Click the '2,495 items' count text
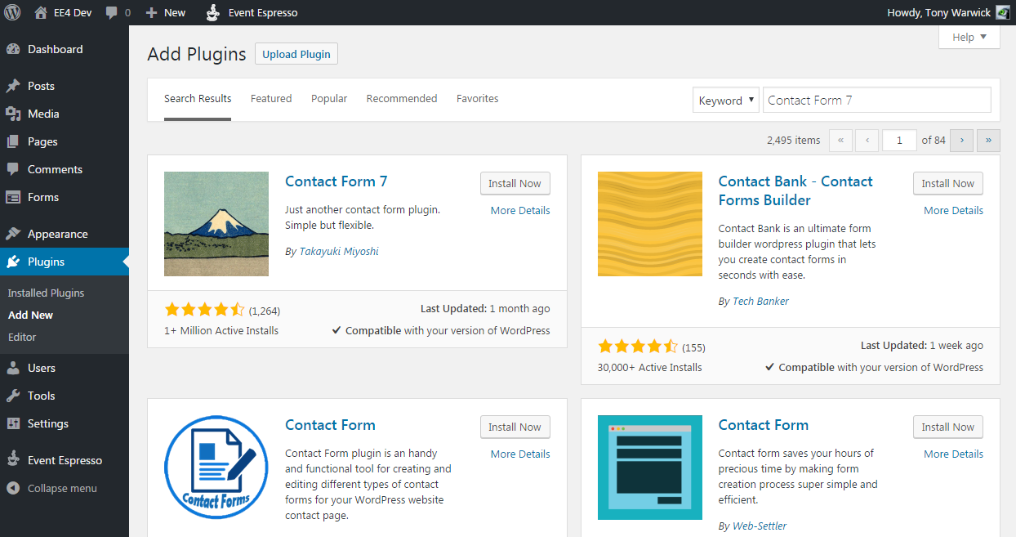This screenshot has height=537, width=1016. 794,141
